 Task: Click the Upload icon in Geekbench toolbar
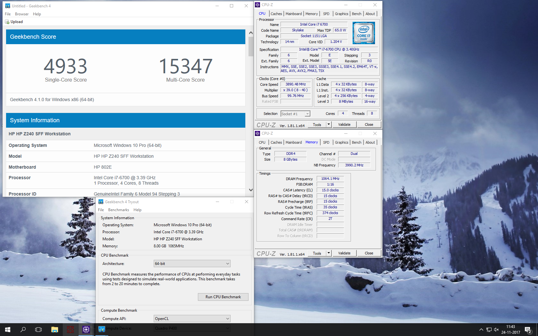[7, 22]
